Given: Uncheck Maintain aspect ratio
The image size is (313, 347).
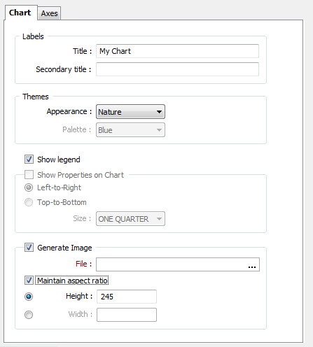Looking at the screenshot, I should 29,281.
